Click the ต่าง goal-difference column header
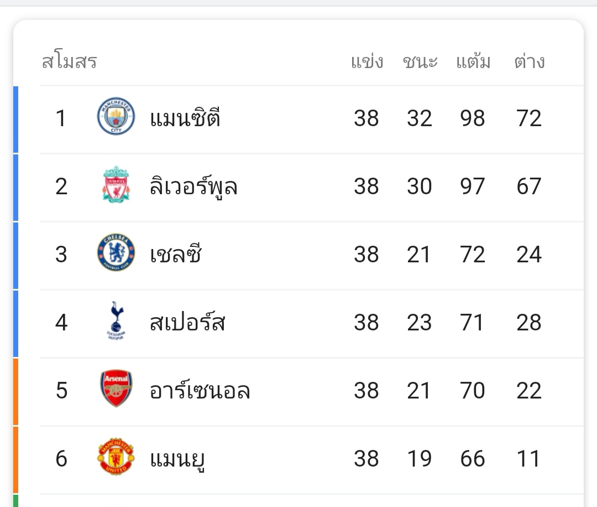Screen dimensions: 597x507 pyautogui.click(x=529, y=61)
